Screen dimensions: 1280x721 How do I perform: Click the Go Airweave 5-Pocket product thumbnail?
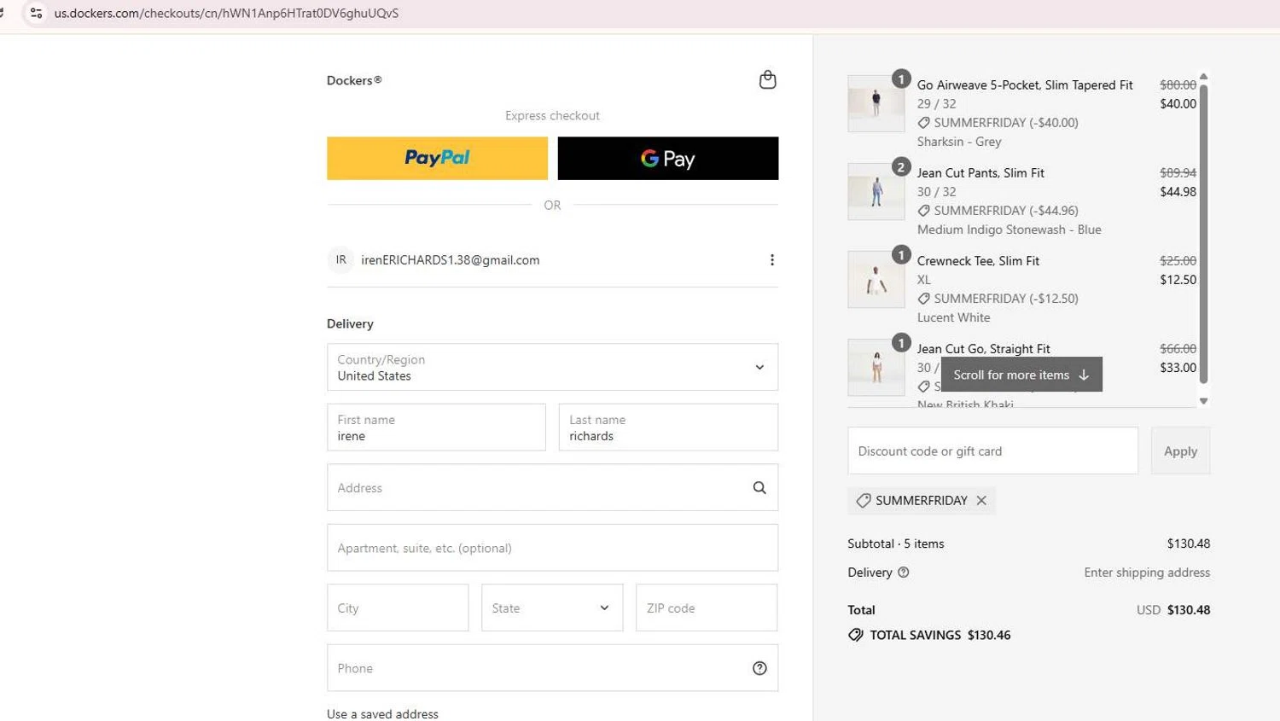point(876,104)
